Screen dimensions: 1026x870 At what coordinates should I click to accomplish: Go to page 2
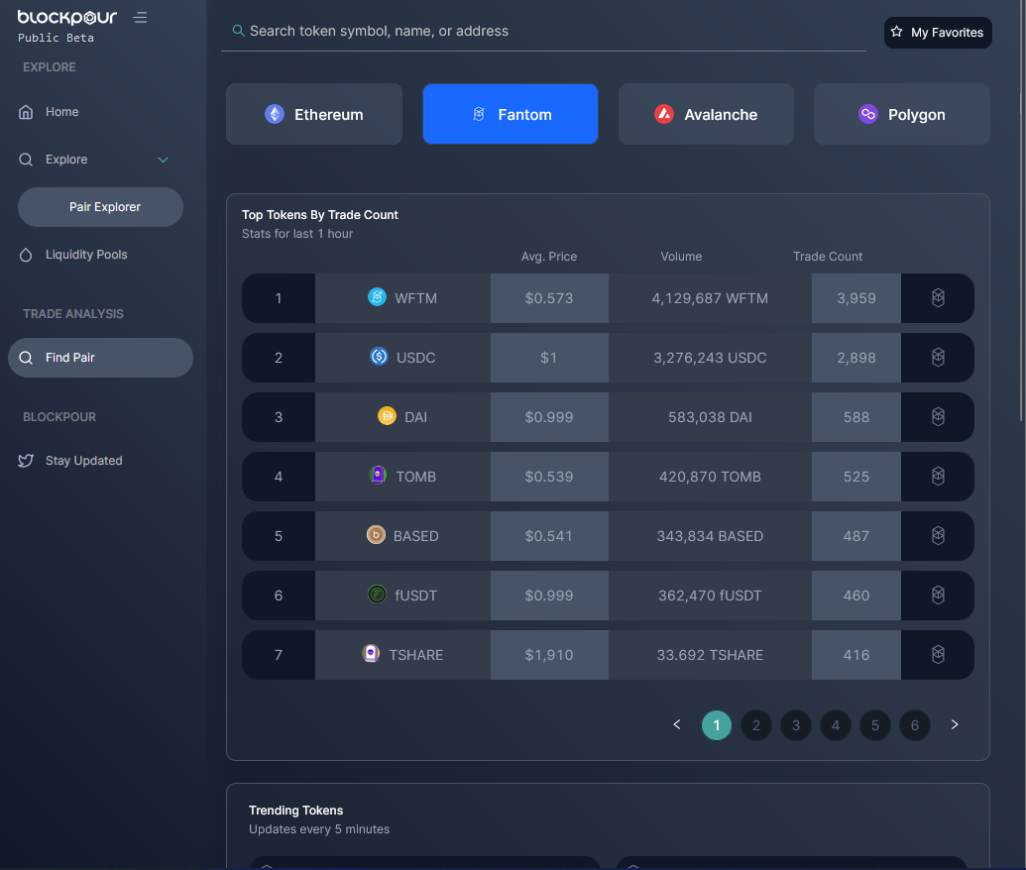(x=756, y=725)
